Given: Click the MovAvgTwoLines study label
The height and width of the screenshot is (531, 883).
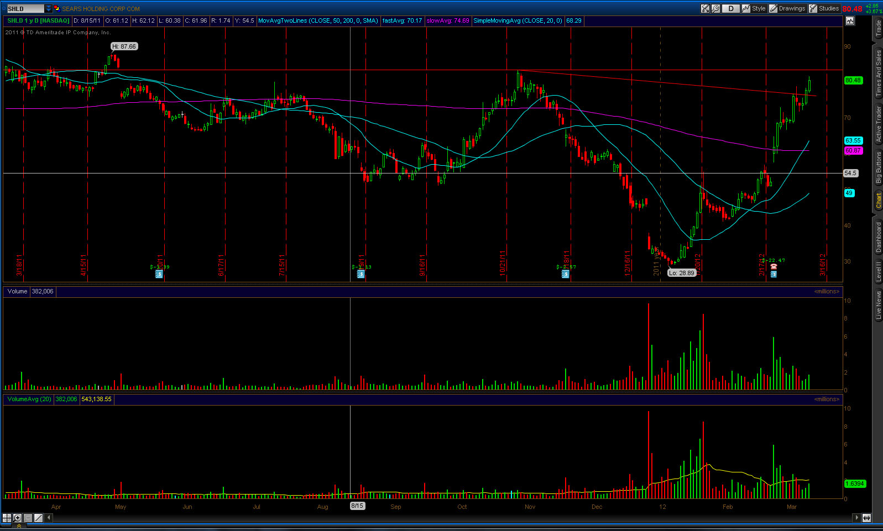Looking at the screenshot, I should [x=318, y=20].
